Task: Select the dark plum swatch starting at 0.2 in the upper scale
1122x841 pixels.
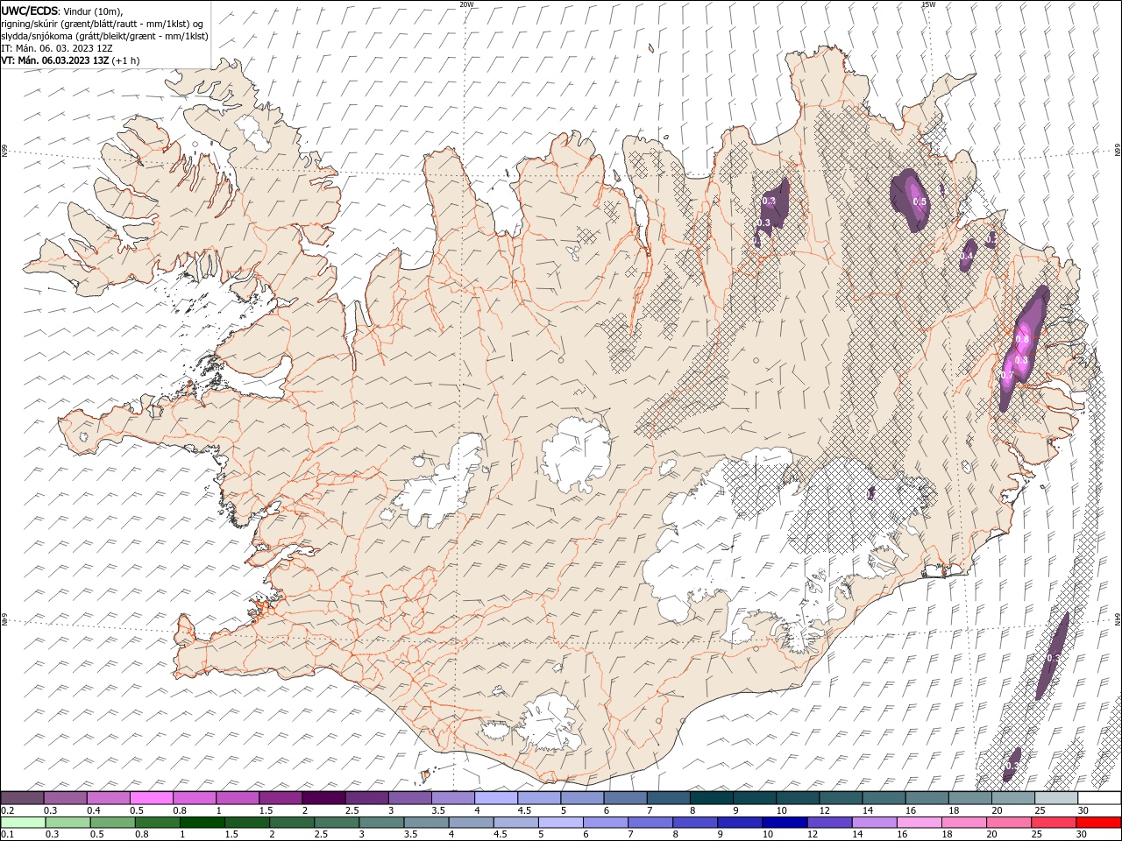Action: coord(22,798)
